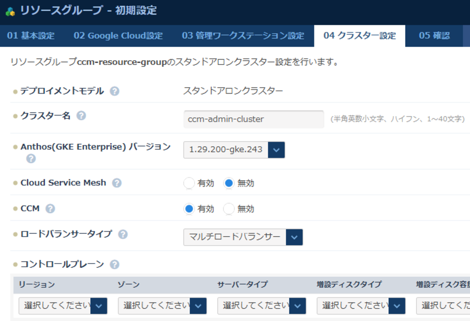
Task: Open help icon beside クラスター名
Action: coord(81,115)
